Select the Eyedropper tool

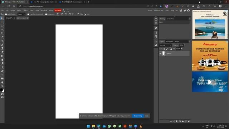click(2, 37)
